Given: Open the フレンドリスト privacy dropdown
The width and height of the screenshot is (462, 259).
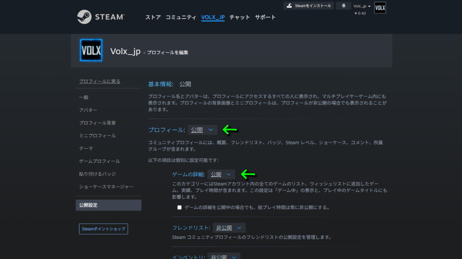Looking at the screenshot, I should [x=229, y=228].
